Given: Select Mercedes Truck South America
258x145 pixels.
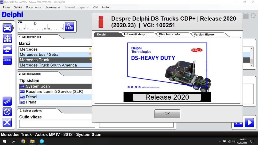Looking at the screenshot, I should tap(55, 65).
